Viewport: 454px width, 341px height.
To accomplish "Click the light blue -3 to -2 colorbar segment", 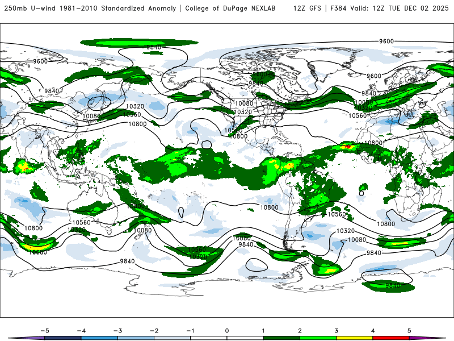I will point(136,338).
